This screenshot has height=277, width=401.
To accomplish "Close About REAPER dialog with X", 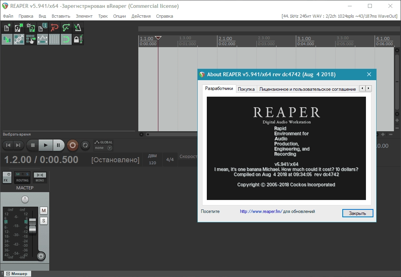I will [x=369, y=74].
